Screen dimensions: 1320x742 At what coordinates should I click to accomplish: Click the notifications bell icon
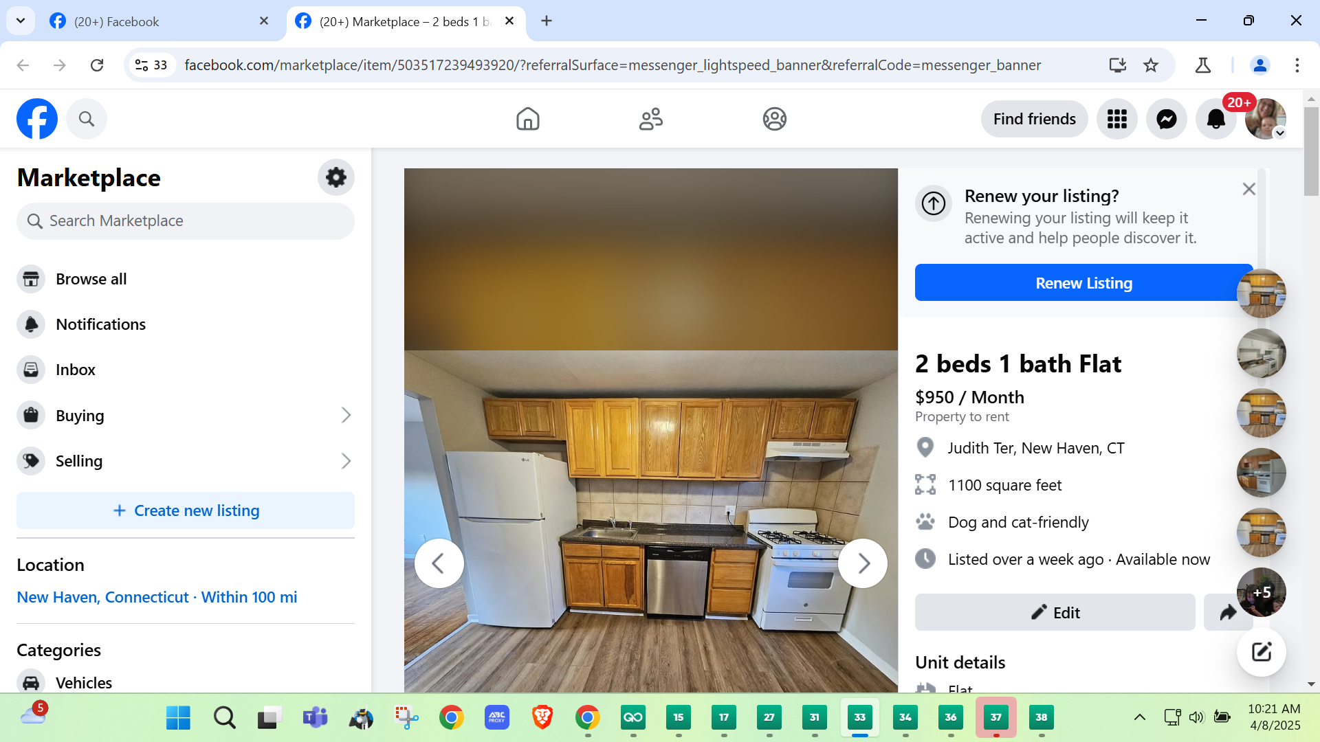[x=1215, y=120]
